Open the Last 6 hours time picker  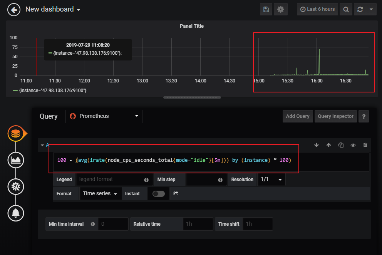(x=317, y=9)
